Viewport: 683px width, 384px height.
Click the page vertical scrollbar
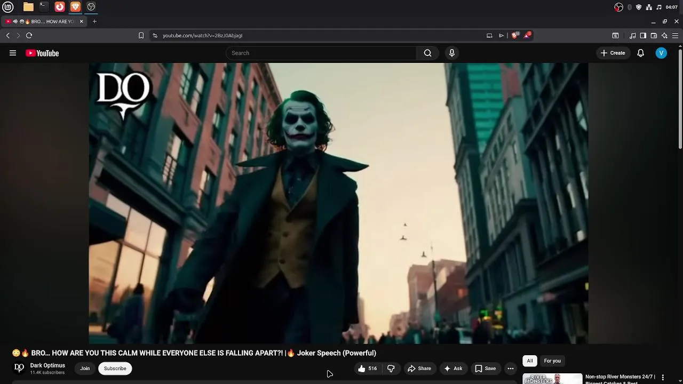click(680, 99)
